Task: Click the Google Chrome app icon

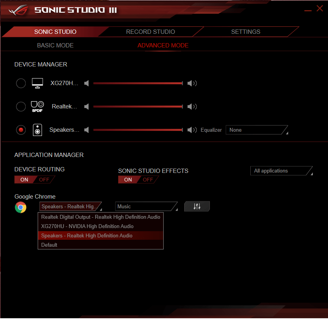Action: tap(21, 207)
